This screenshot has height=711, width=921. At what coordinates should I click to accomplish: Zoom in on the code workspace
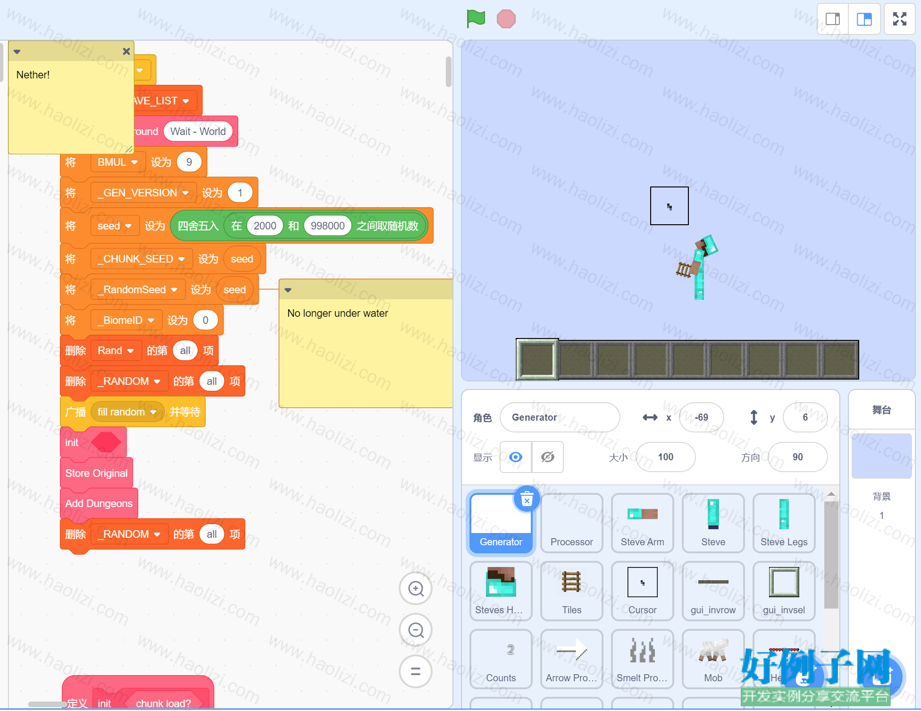(416, 589)
